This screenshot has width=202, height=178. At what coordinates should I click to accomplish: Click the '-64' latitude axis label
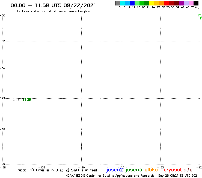2,68
